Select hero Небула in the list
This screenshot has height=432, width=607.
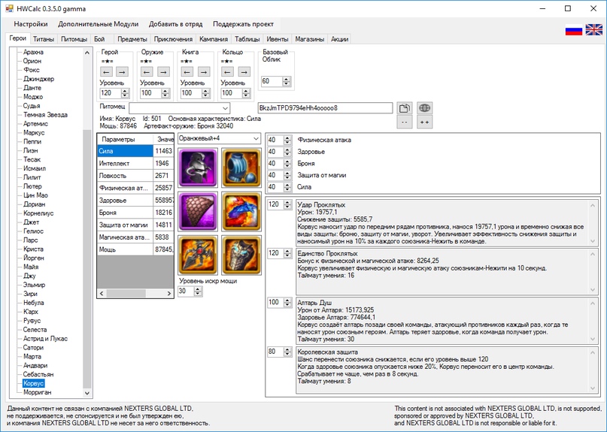click(x=33, y=303)
